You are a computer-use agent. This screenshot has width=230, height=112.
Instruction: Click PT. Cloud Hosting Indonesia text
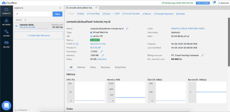click(x=185, y=55)
